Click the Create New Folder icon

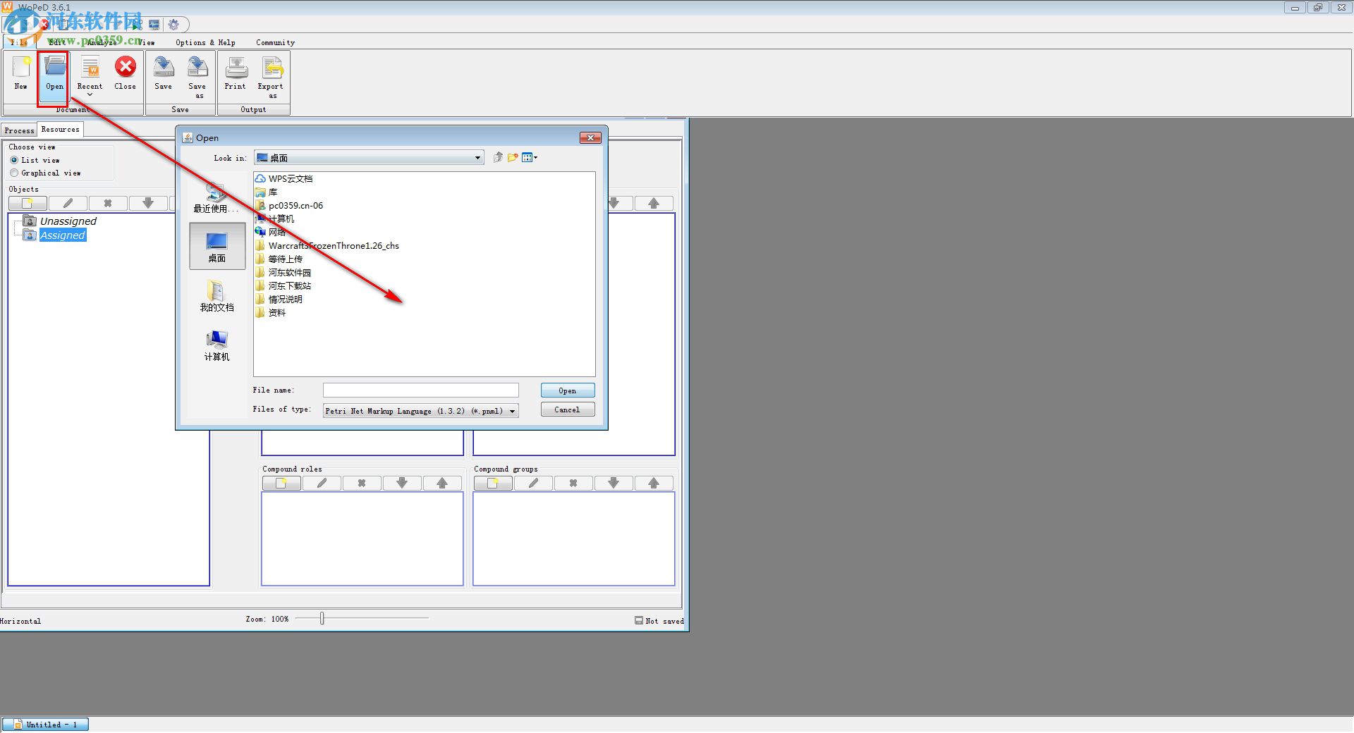[513, 157]
